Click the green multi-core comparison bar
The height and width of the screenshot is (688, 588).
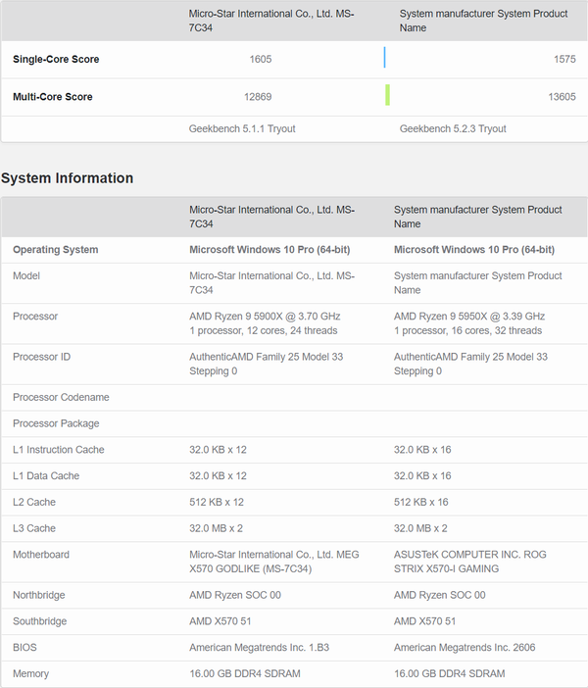tap(387, 95)
